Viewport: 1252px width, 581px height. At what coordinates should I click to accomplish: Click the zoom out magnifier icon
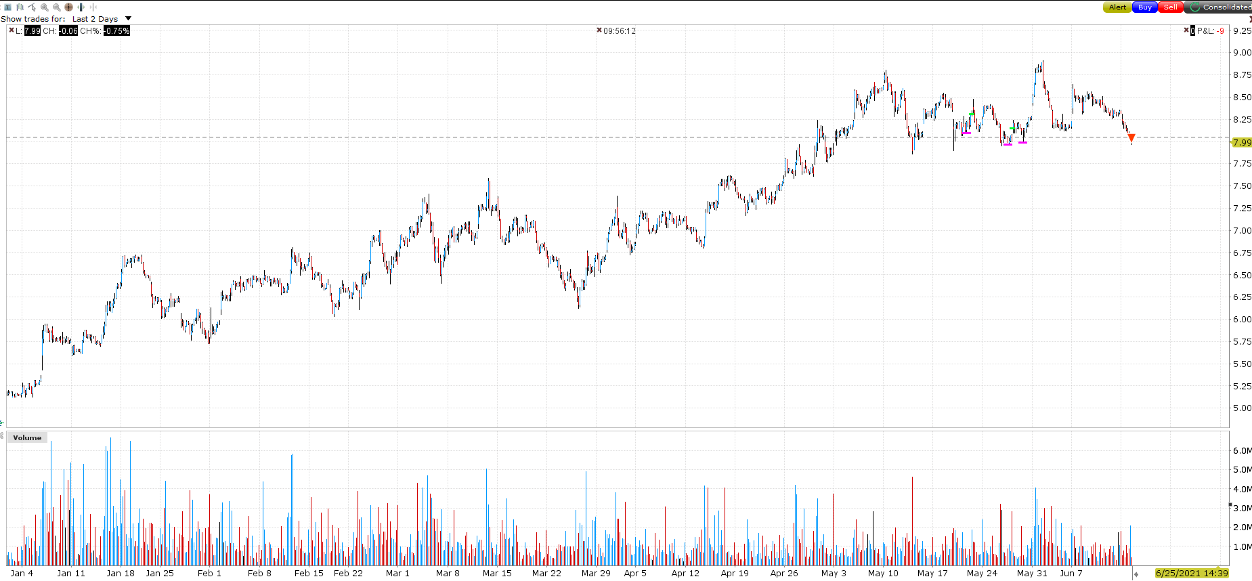click(57, 7)
